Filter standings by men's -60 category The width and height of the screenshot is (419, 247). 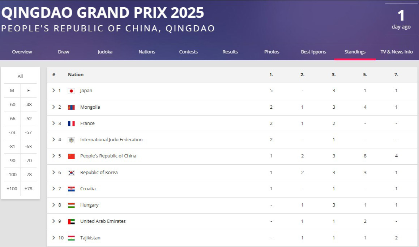[12, 105]
